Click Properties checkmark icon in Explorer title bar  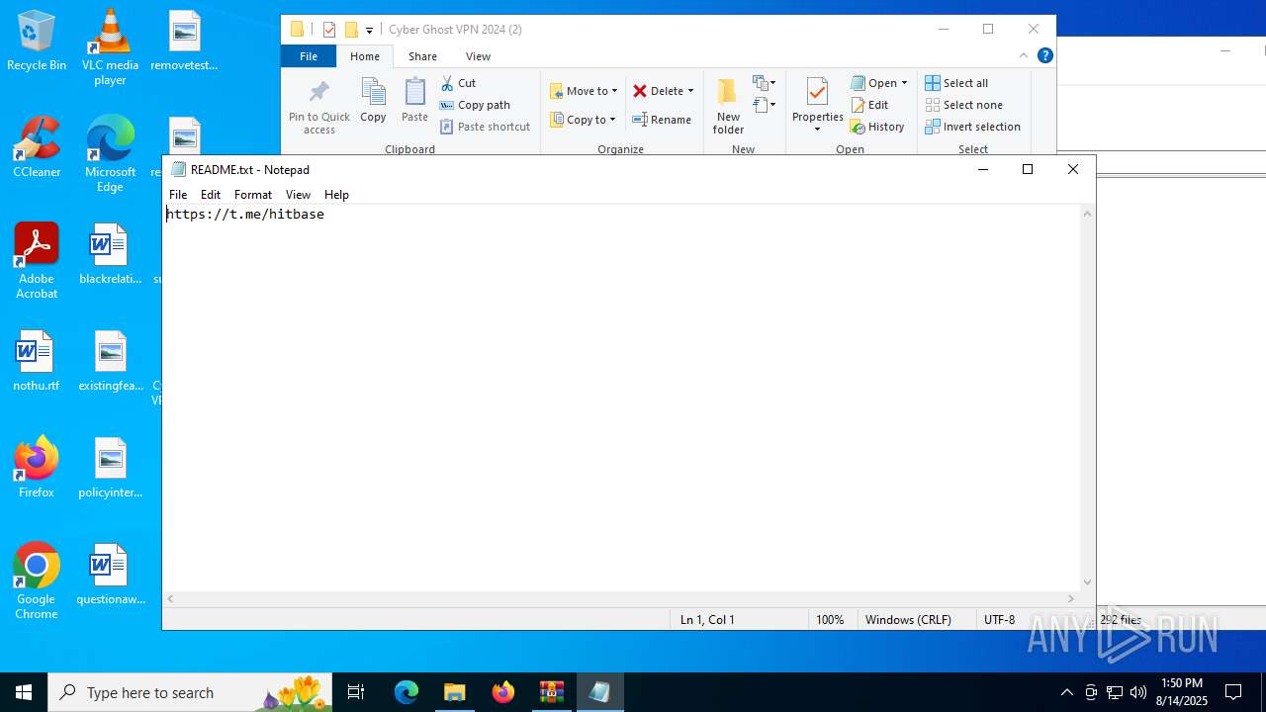click(x=329, y=30)
